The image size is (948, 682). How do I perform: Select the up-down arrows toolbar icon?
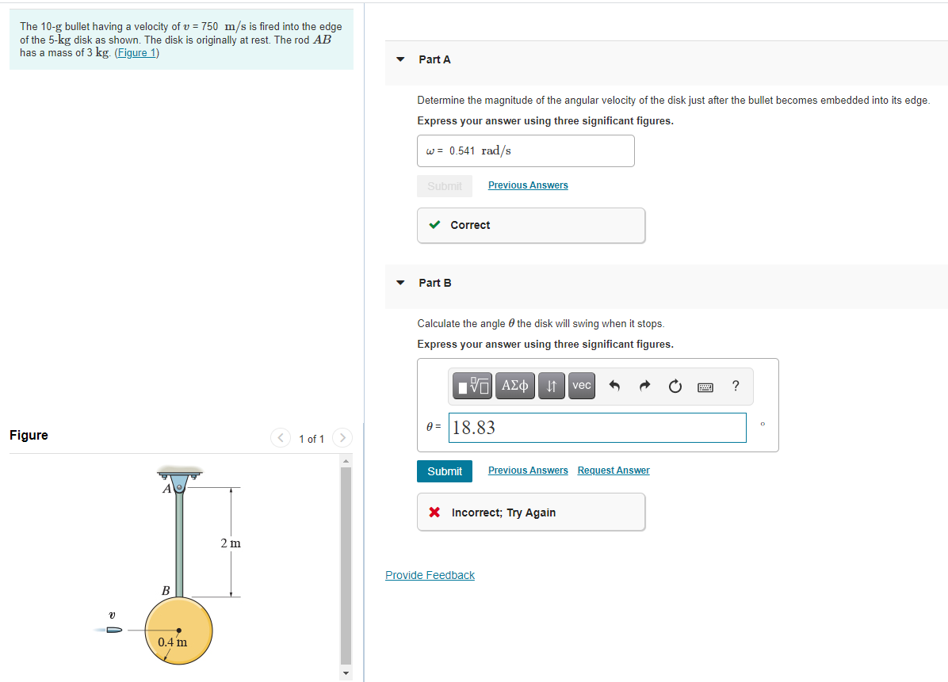[x=551, y=386]
